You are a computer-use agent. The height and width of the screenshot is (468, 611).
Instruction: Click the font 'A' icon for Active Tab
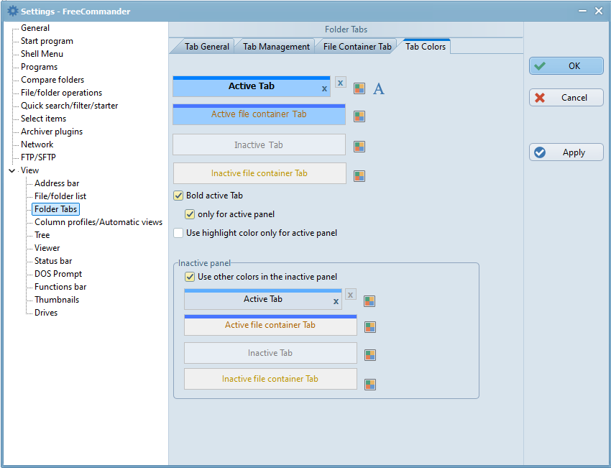click(379, 88)
